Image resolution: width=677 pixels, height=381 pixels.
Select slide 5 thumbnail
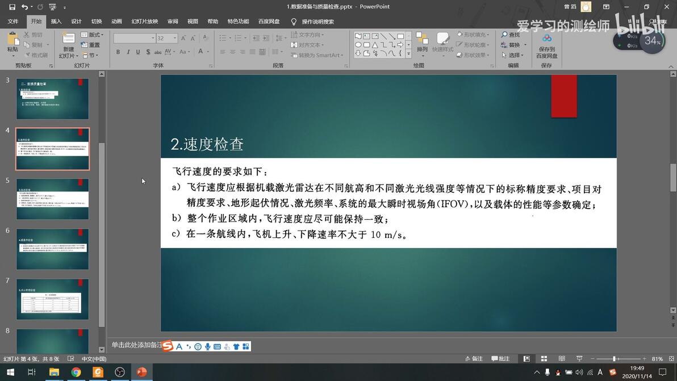53,199
